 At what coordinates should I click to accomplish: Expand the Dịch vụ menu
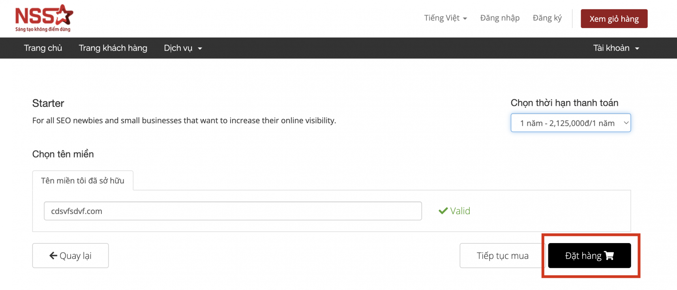(183, 48)
